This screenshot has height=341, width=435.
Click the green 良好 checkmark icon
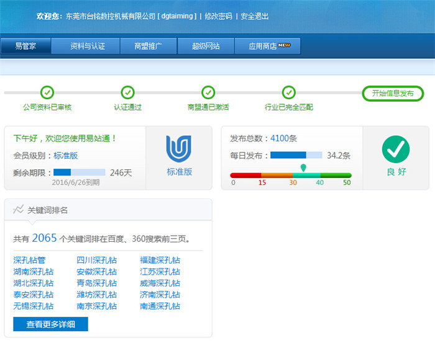point(395,149)
